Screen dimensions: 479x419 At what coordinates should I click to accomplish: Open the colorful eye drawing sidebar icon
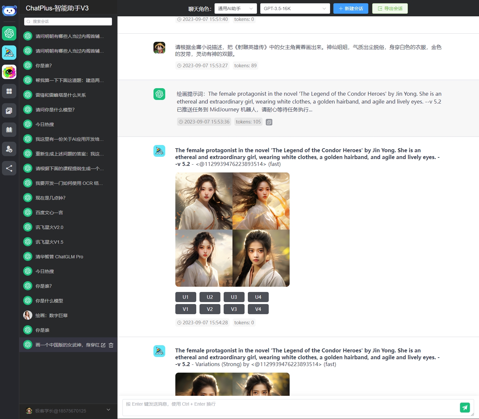pyautogui.click(x=9, y=72)
